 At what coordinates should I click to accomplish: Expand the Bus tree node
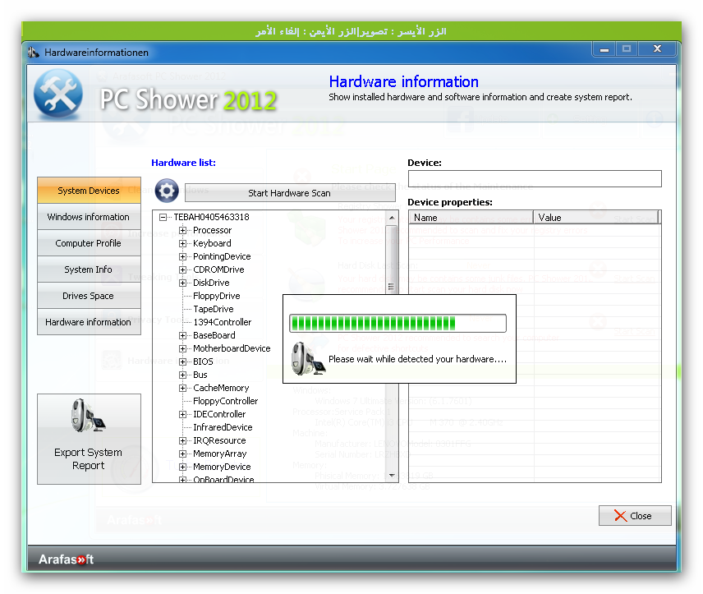point(182,375)
